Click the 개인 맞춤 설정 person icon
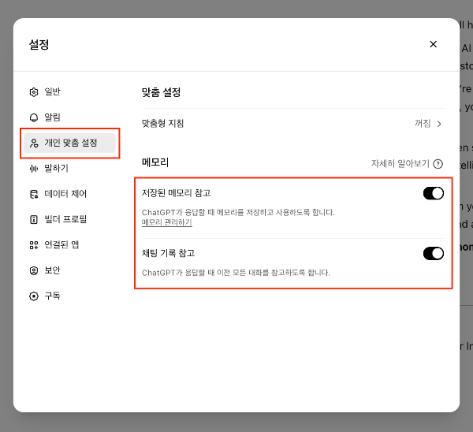The image size is (473, 432). (34, 143)
